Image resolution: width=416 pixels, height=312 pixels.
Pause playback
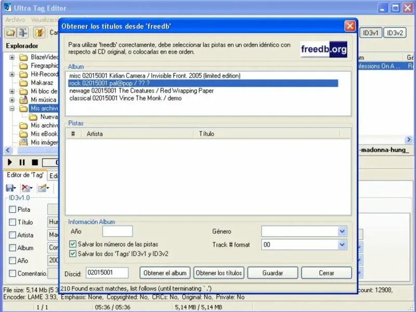pos(22,162)
